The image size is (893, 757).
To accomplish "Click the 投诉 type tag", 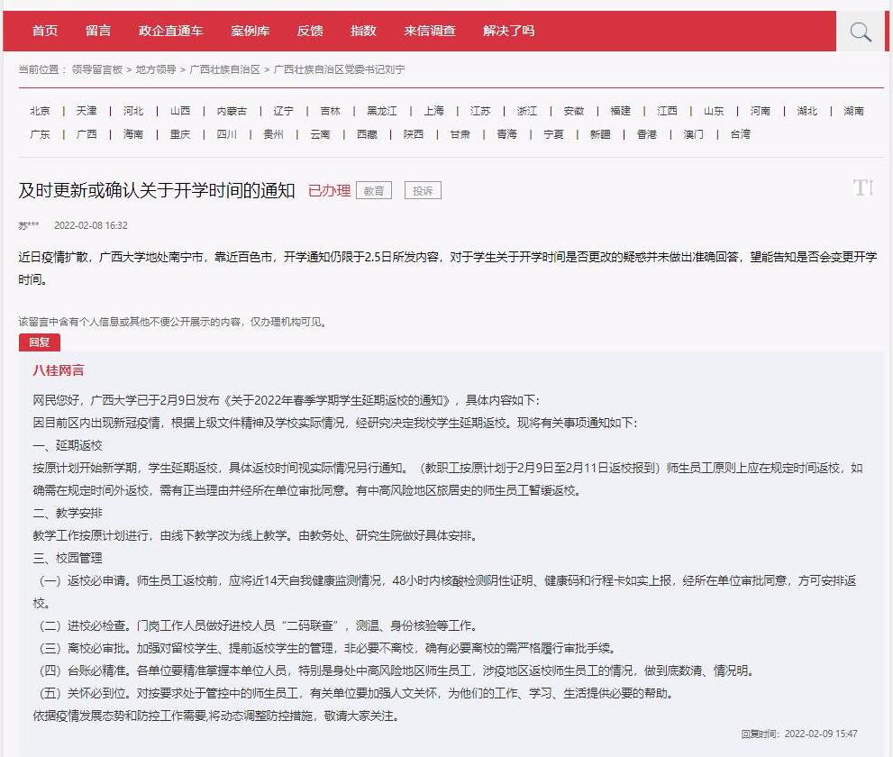I will (x=423, y=191).
